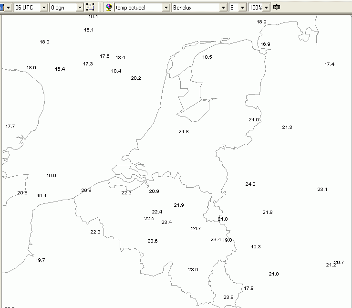The width and height of the screenshot is (352, 308).
Task: Click the toolbar separator grip handle
Action: 100,8
